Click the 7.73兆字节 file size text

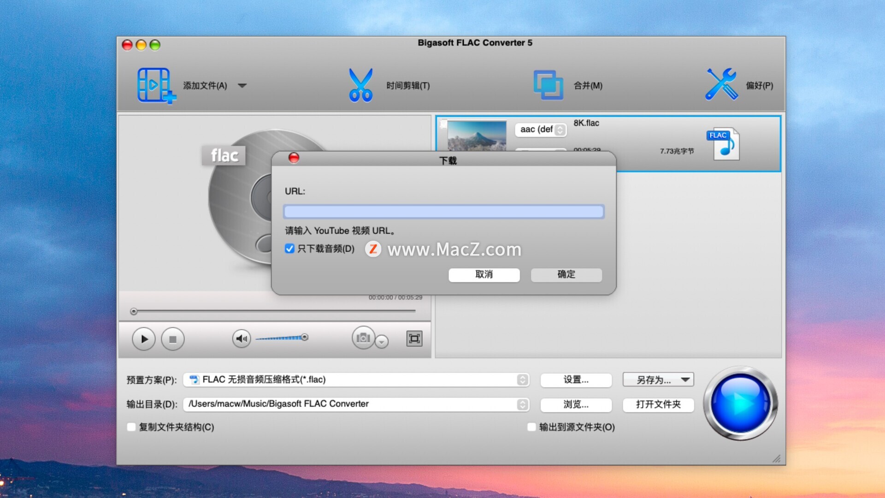[x=677, y=151]
